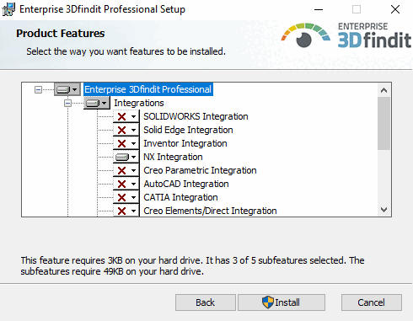The width and height of the screenshot is (413, 321).
Task: Open install-state dropdown for Enterprise 3Dfindit Professional
Action: click(x=67, y=89)
